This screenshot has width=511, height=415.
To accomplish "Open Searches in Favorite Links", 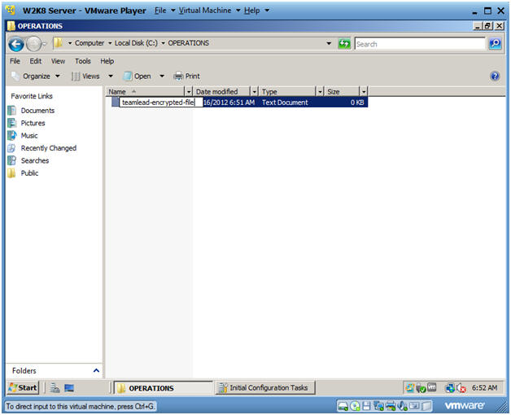I will coord(34,160).
